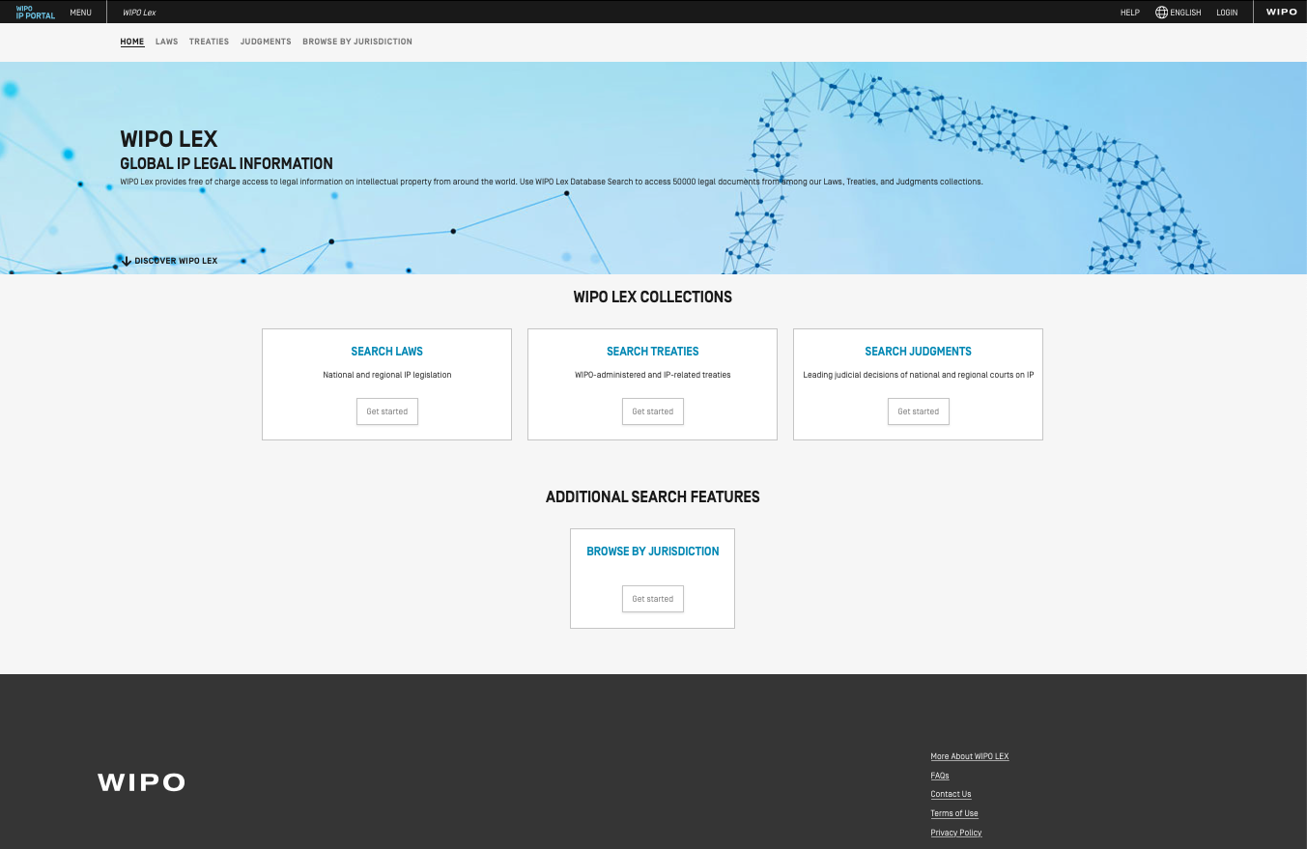Screen dimensions: 1307x849
Task: Click Get started under Browse by Jurisdiction
Action: [x=652, y=599]
